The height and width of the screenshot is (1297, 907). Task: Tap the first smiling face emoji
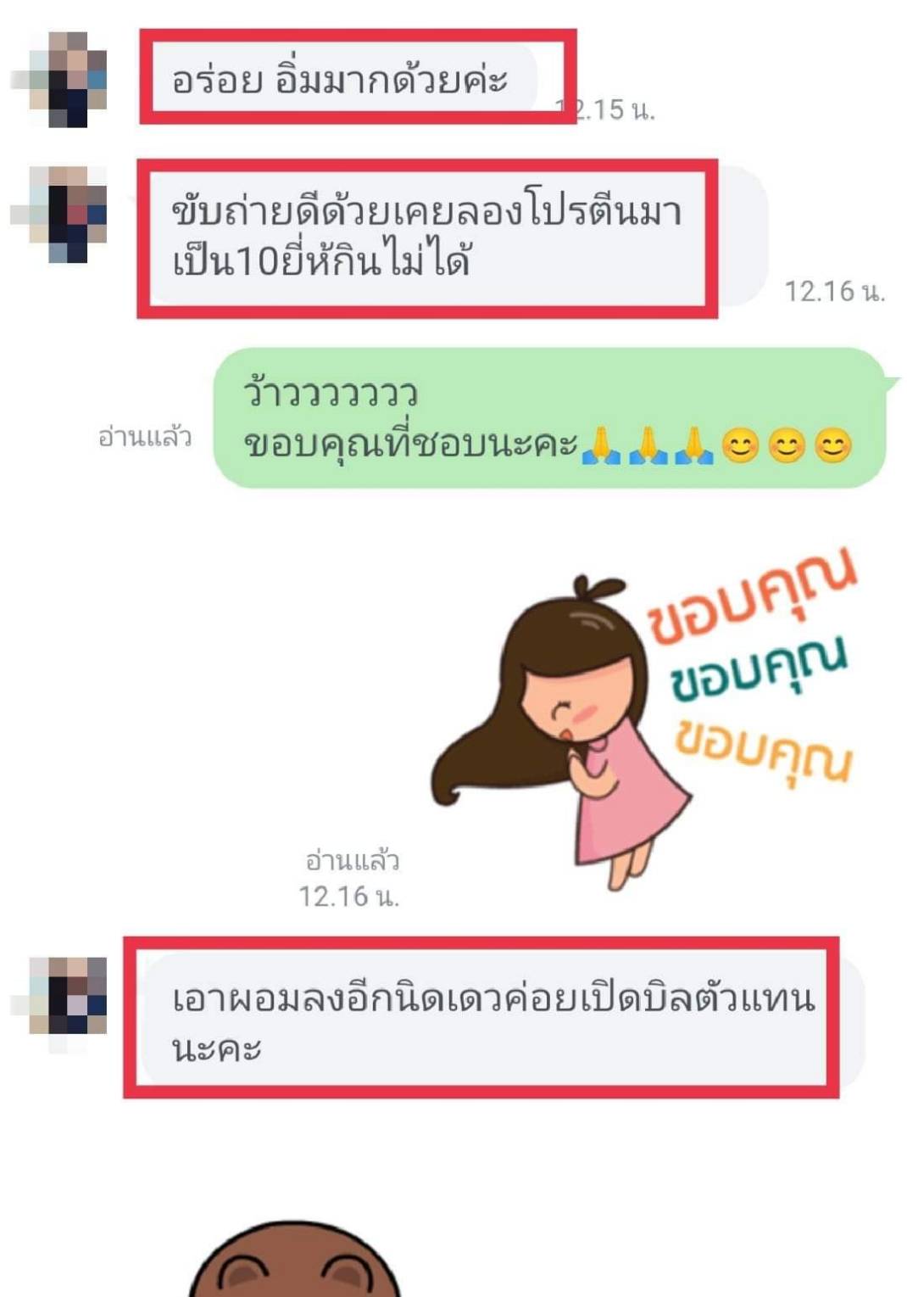coord(740,445)
